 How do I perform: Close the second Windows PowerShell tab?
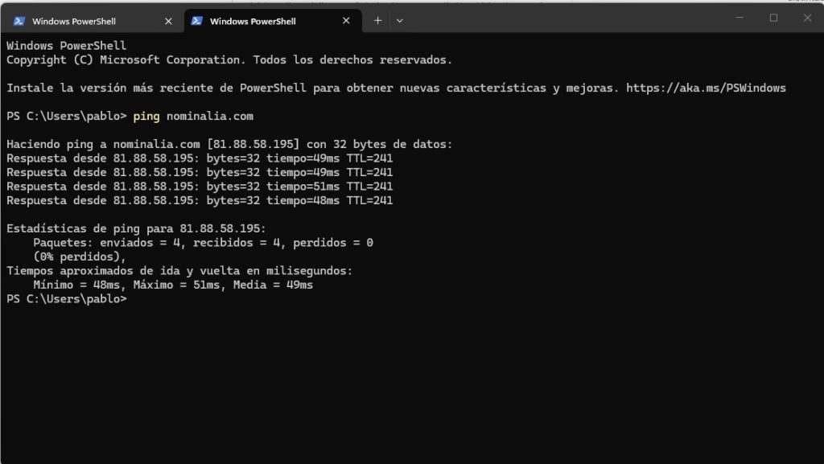(346, 20)
